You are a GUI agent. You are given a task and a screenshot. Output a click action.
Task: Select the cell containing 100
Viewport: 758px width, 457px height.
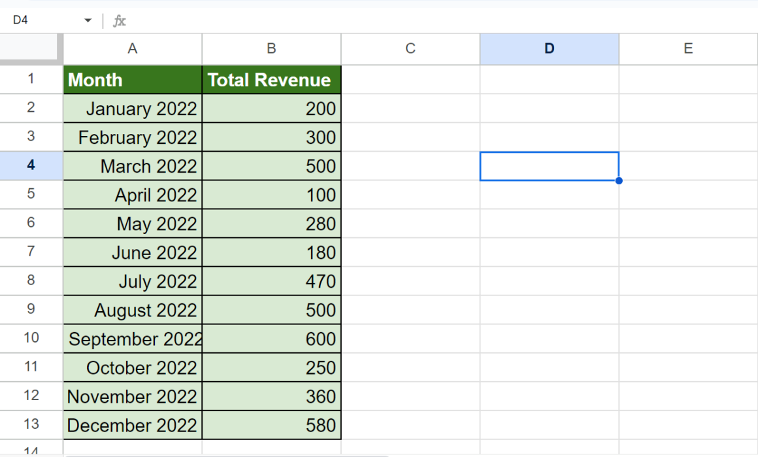[x=271, y=194]
